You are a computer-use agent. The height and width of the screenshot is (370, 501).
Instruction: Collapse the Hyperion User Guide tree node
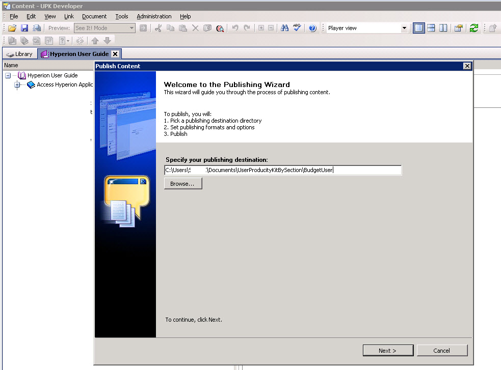pos(8,76)
